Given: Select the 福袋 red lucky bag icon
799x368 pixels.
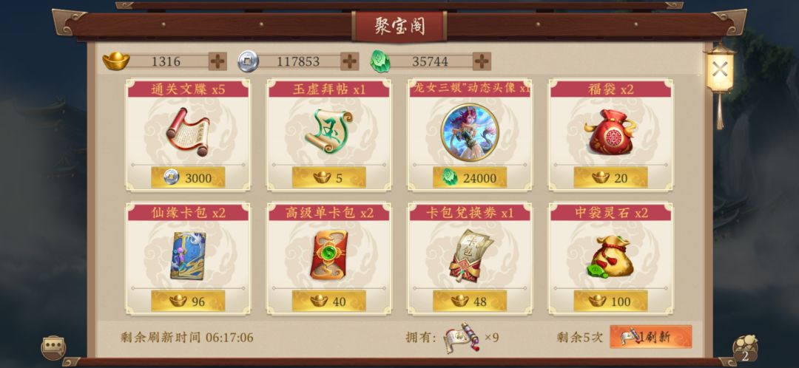Looking at the screenshot, I should point(610,132).
